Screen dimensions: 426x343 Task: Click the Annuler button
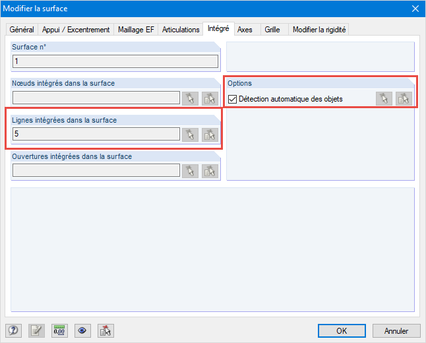point(396,330)
